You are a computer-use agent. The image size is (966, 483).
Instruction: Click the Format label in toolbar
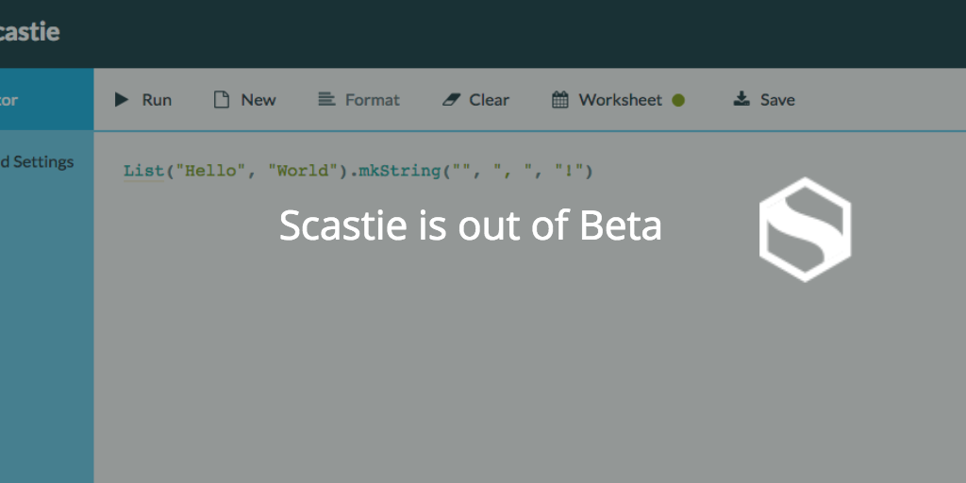[x=372, y=100]
